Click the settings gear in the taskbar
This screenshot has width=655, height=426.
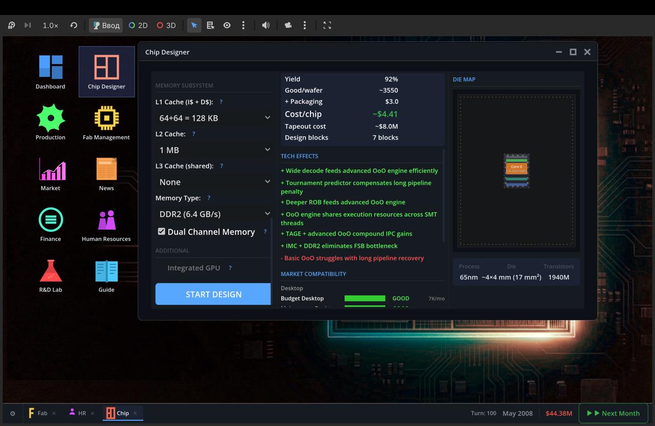(13, 413)
